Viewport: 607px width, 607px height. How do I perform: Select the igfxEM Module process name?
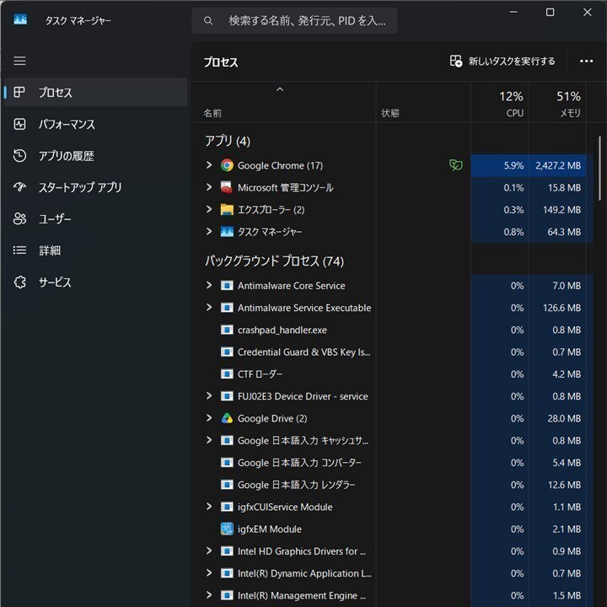[x=270, y=529]
